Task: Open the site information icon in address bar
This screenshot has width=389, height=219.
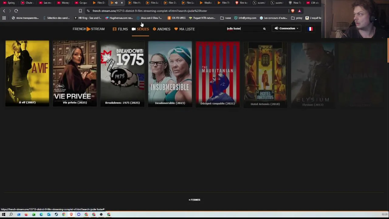Action: click(88, 11)
